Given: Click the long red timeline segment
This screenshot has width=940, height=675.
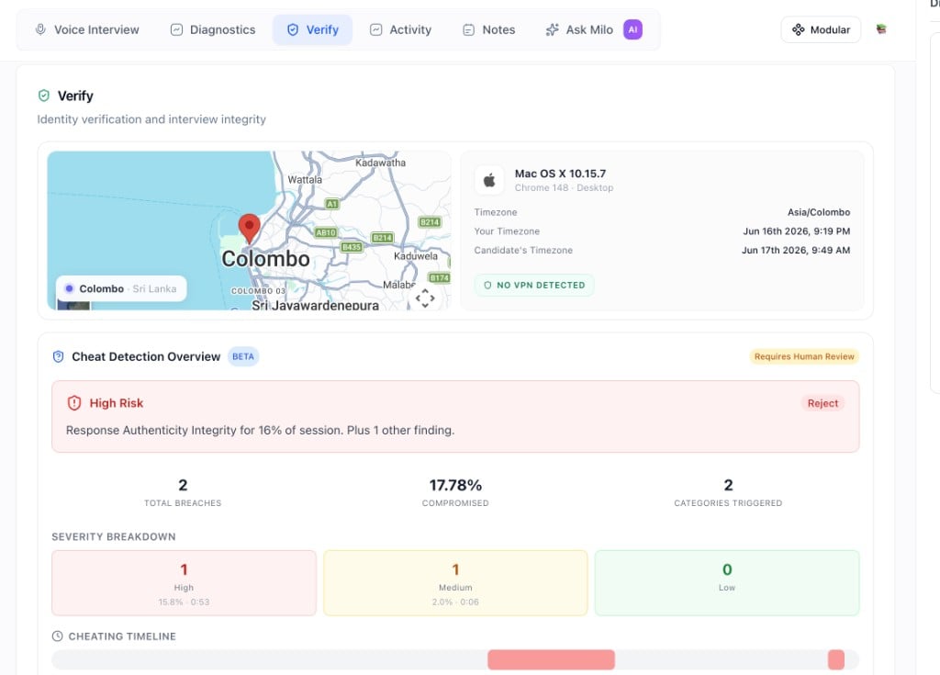Looking at the screenshot, I should (551, 659).
